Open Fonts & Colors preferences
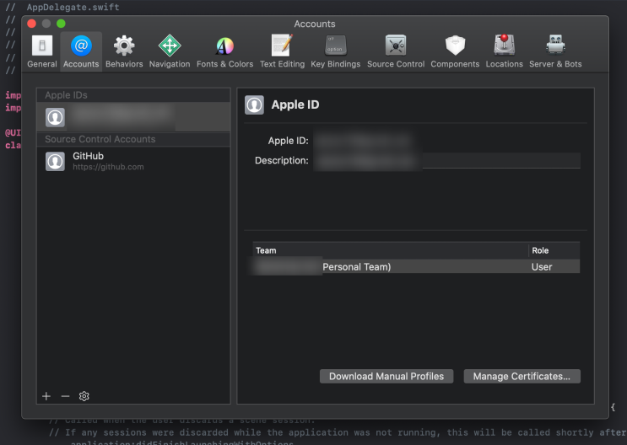The image size is (627, 445). pyautogui.click(x=224, y=51)
